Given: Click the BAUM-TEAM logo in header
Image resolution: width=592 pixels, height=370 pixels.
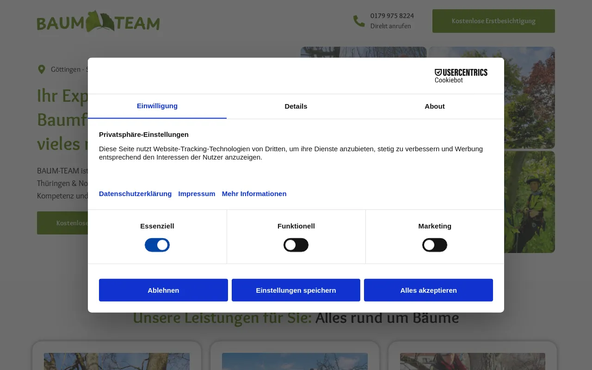Looking at the screenshot, I should (98, 22).
